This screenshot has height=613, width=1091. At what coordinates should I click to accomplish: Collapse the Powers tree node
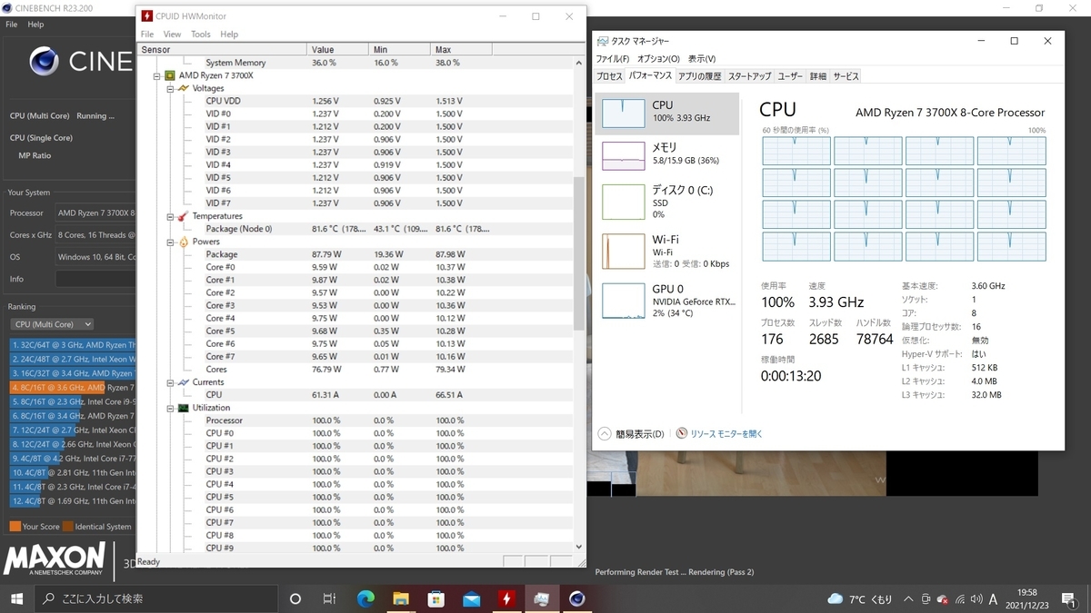170,242
